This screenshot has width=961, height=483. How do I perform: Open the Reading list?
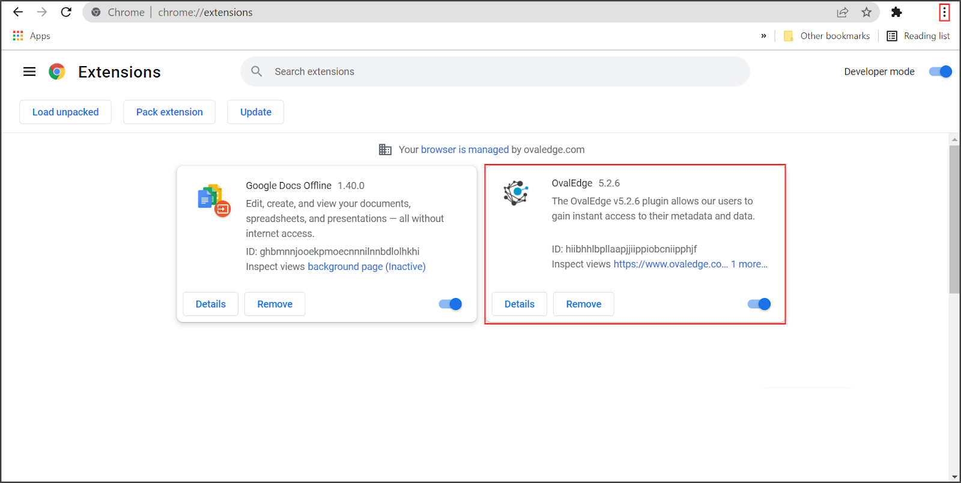tap(918, 36)
